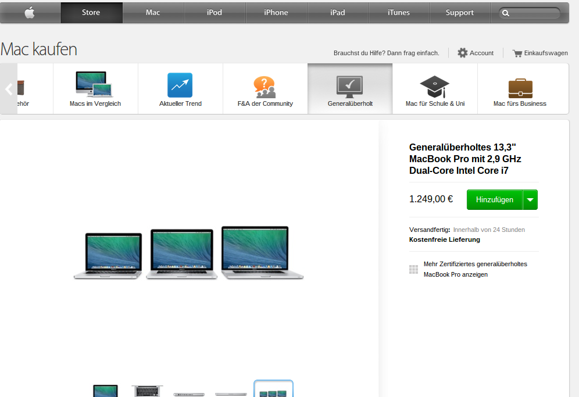The height and width of the screenshot is (397, 579).
Task: Click the grid icon beside Mehr Zertifiziertes
Action: pyautogui.click(x=413, y=269)
